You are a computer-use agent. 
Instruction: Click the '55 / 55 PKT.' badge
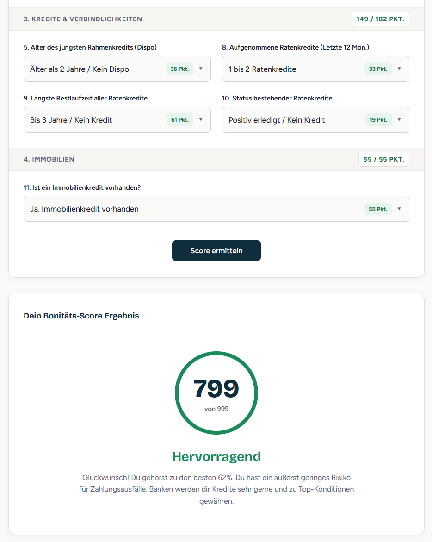click(x=383, y=159)
